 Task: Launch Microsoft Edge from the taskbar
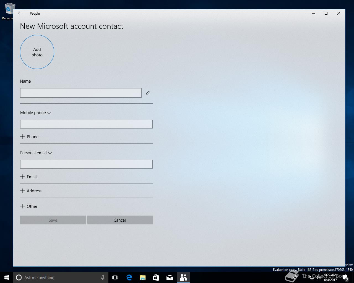click(x=129, y=277)
